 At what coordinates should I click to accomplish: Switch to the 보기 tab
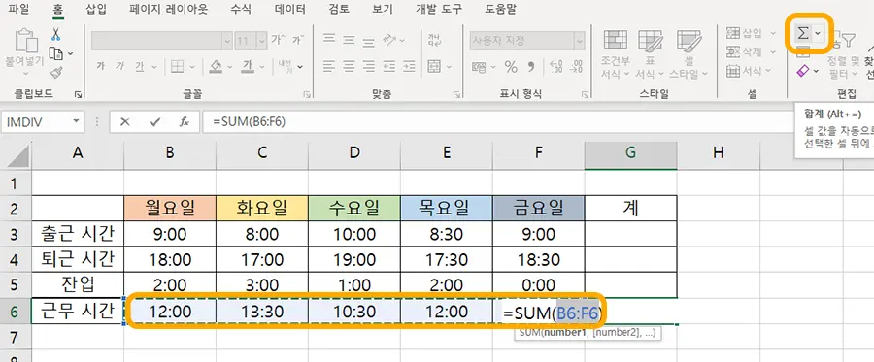click(x=383, y=9)
